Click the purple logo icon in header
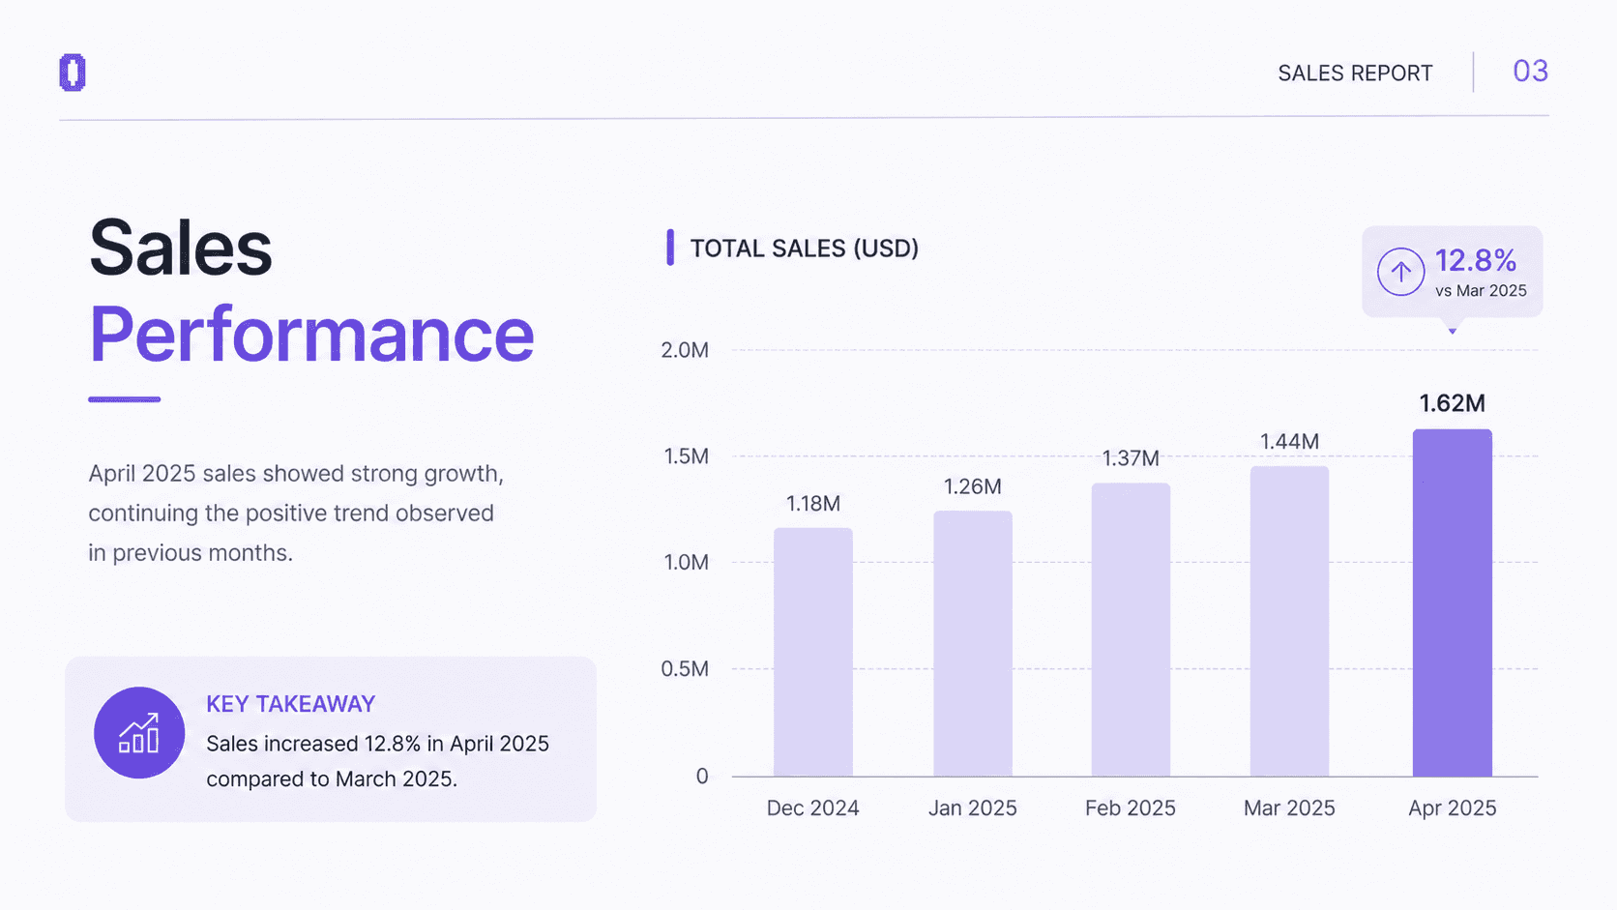The image size is (1617, 910). tap(73, 73)
